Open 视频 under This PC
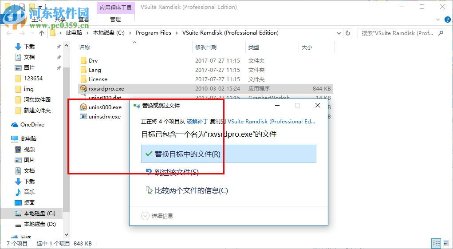This screenshot has width=453, height=249. click(x=29, y=149)
